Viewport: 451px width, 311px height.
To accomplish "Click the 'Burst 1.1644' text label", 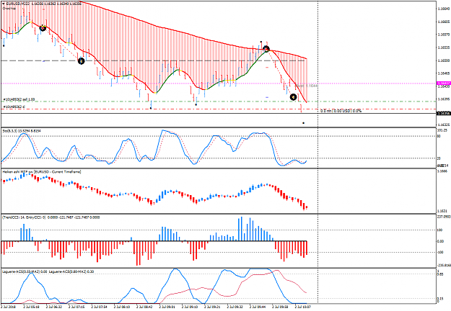I will click(307, 86).
